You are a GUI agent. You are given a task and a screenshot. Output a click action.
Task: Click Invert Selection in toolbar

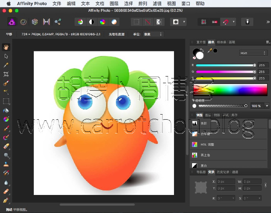(159, 22)
